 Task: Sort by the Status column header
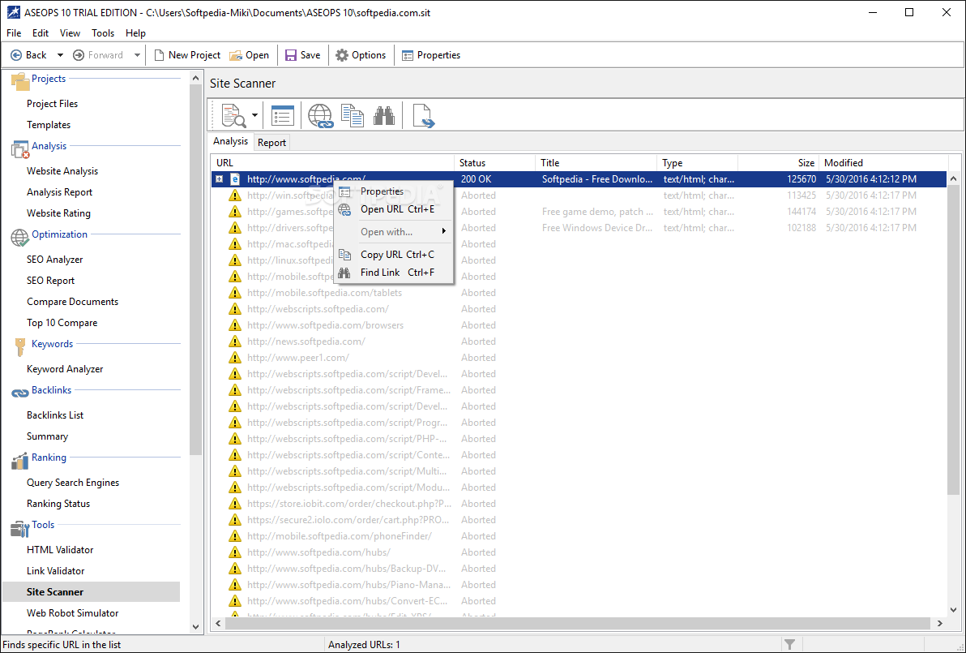pos(494,163)
